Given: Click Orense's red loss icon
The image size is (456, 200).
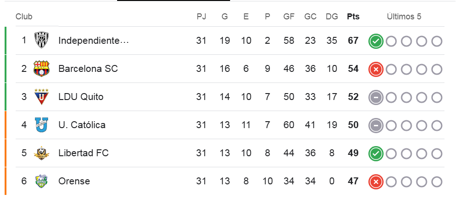Looking at the screenshot, I should [x=376, y=182].
